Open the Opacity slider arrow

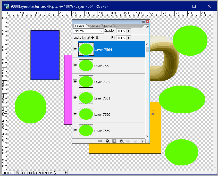click(129, 31)
